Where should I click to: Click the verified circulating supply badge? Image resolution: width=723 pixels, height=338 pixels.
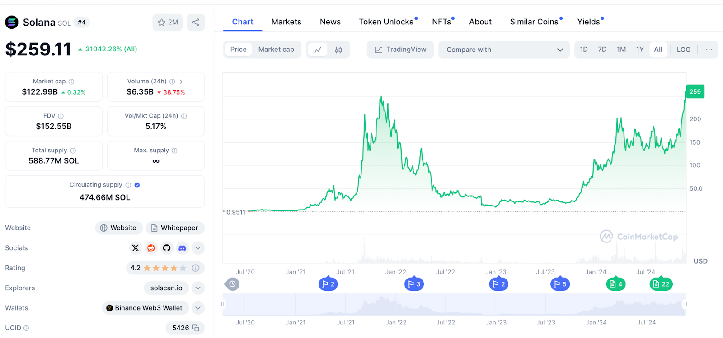pyautogui.click(x=137, y=185)
